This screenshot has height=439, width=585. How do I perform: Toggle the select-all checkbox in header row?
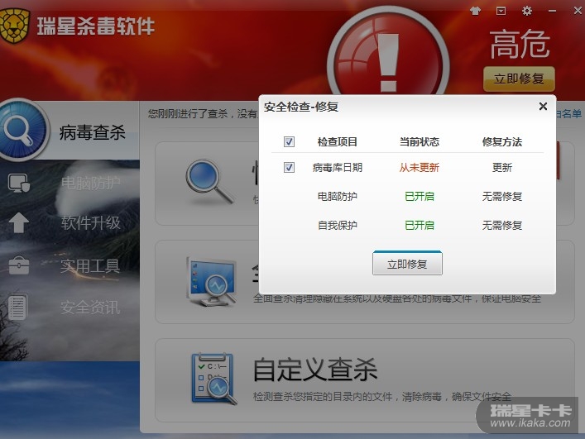coord(289,141)
